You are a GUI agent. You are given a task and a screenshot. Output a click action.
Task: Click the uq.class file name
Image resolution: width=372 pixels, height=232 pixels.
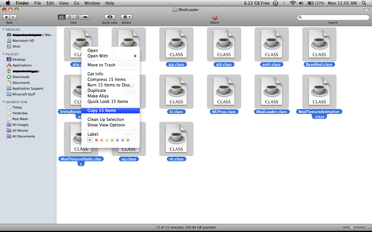(x=129, y=159)
